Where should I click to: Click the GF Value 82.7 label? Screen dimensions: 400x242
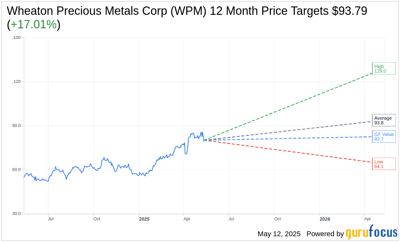[x=384, y=136]
